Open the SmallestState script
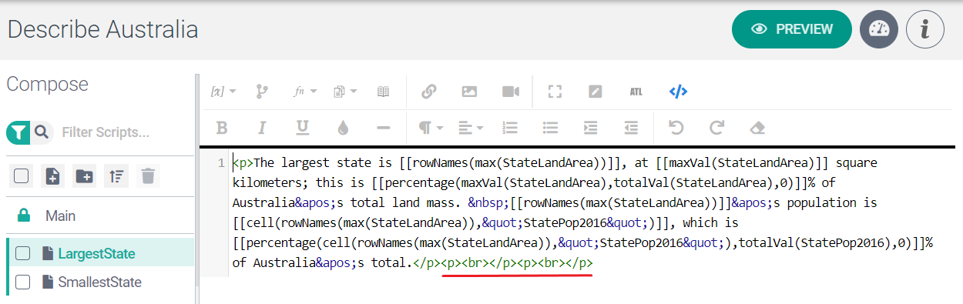This screenshot has height=304, width=963. pos(100,282)
